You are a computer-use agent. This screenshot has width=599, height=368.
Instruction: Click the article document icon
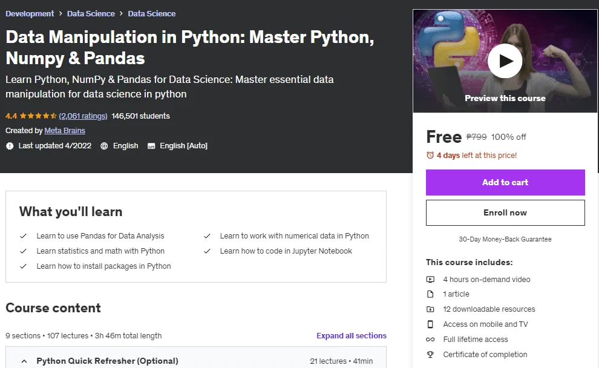(430, 294)
